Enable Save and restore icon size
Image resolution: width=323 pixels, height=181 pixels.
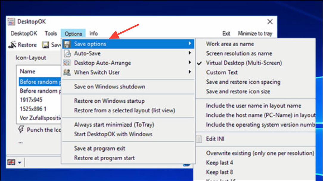(238, 91)
